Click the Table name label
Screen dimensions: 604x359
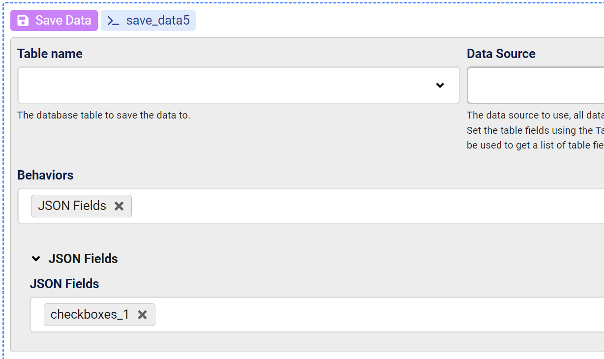tap(50, 54)
